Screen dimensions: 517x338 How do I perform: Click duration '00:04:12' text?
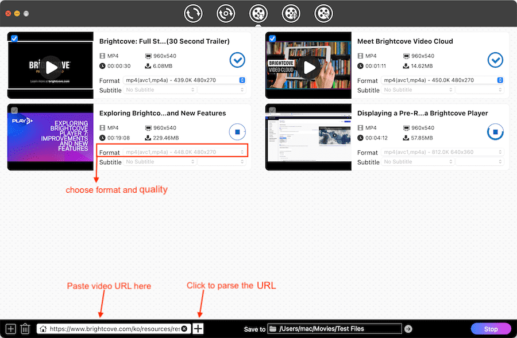tap(376, 138)
